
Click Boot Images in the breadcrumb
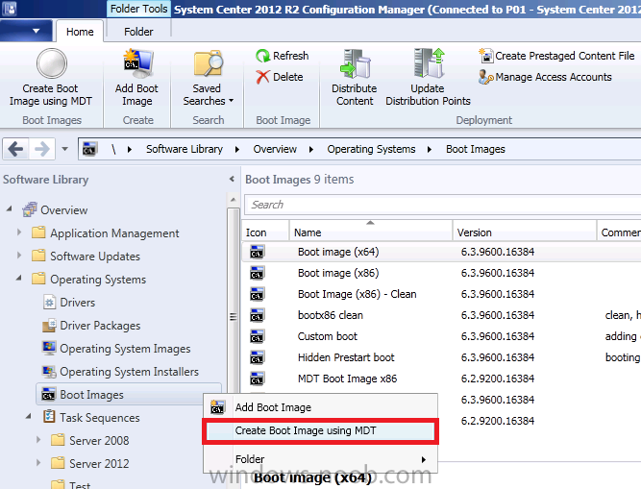click(x=476, y=149)
